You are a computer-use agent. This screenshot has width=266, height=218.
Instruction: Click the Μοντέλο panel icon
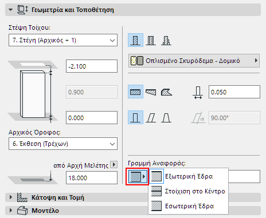pos(22,211)
